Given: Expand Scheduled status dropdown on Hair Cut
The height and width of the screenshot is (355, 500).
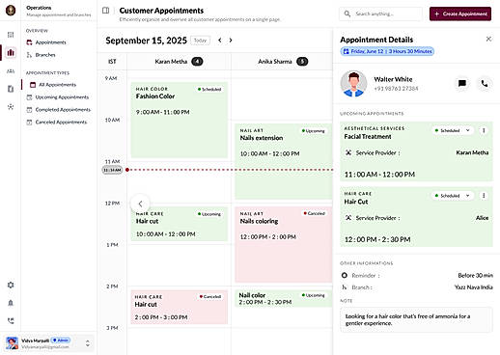Looking at the screenshot, I should click(x=453, y=196).
